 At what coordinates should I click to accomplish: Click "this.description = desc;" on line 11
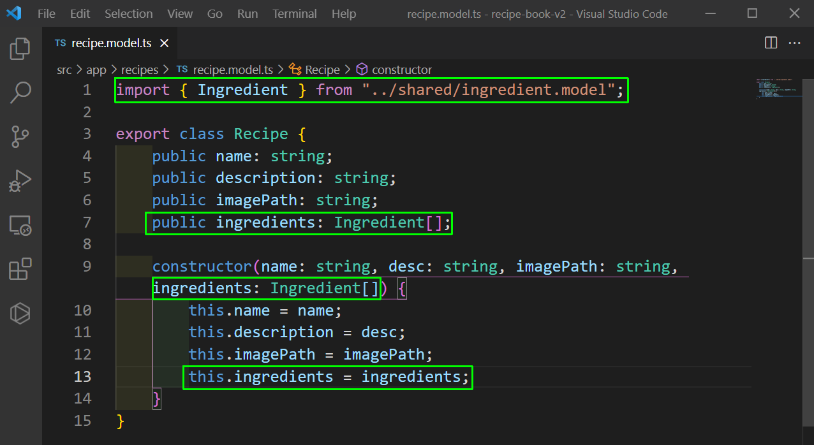click(297, 332)
